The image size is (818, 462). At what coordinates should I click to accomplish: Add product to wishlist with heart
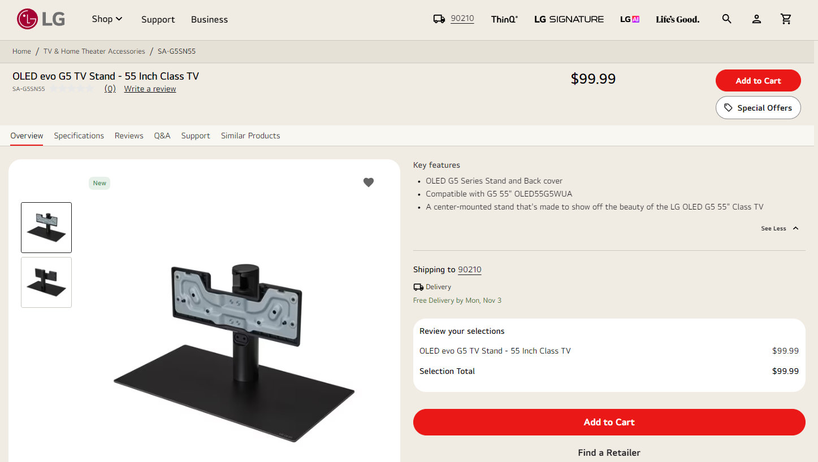tap(369, 182)
